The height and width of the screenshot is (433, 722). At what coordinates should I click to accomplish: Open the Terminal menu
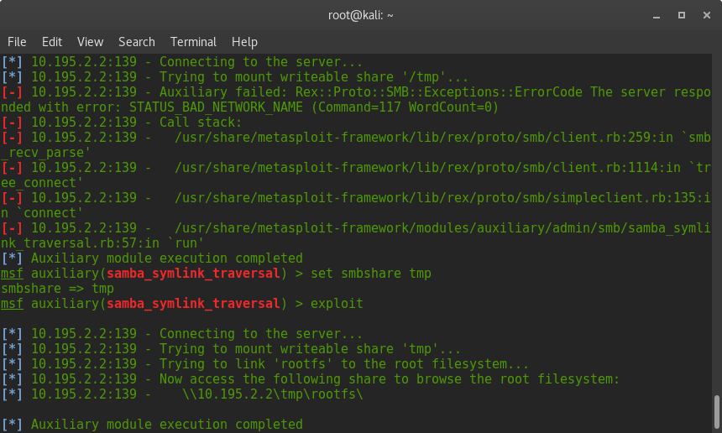pos(193,42)
